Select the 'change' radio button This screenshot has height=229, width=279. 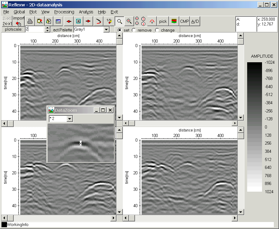click(157, 30)
